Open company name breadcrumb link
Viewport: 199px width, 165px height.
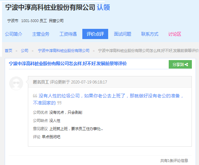click(64, 51)
